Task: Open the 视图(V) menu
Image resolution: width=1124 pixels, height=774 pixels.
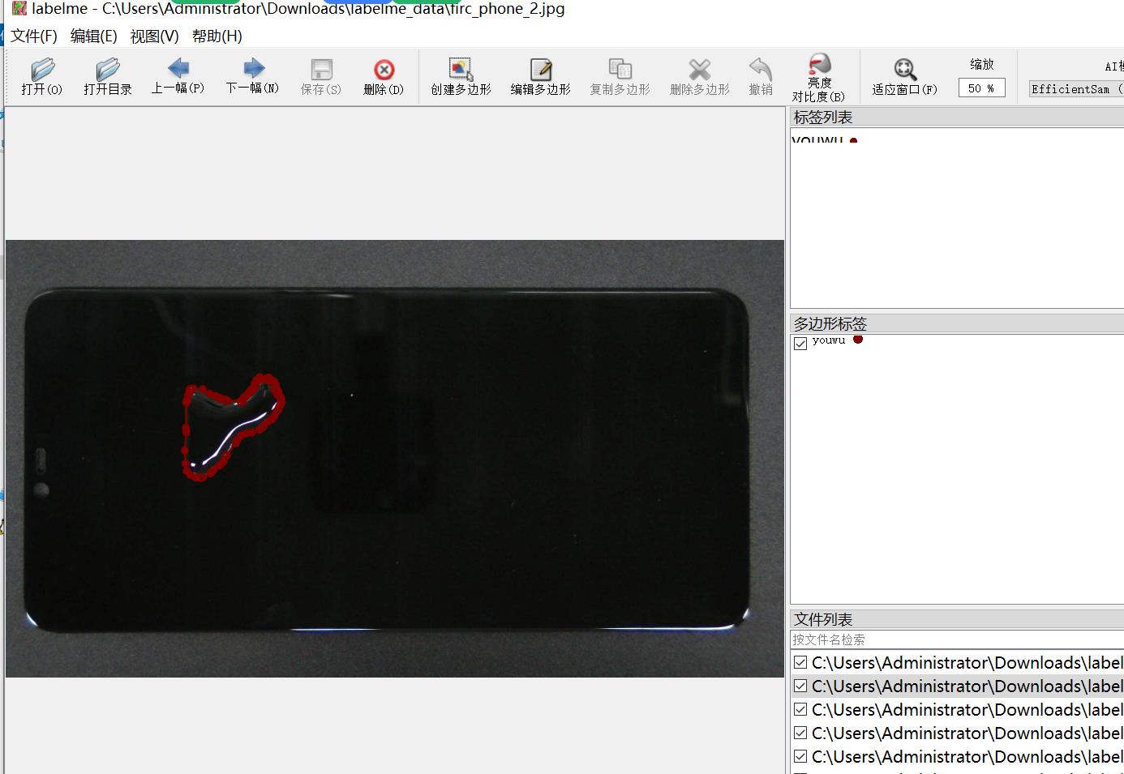Action: (x=154, y=36)
